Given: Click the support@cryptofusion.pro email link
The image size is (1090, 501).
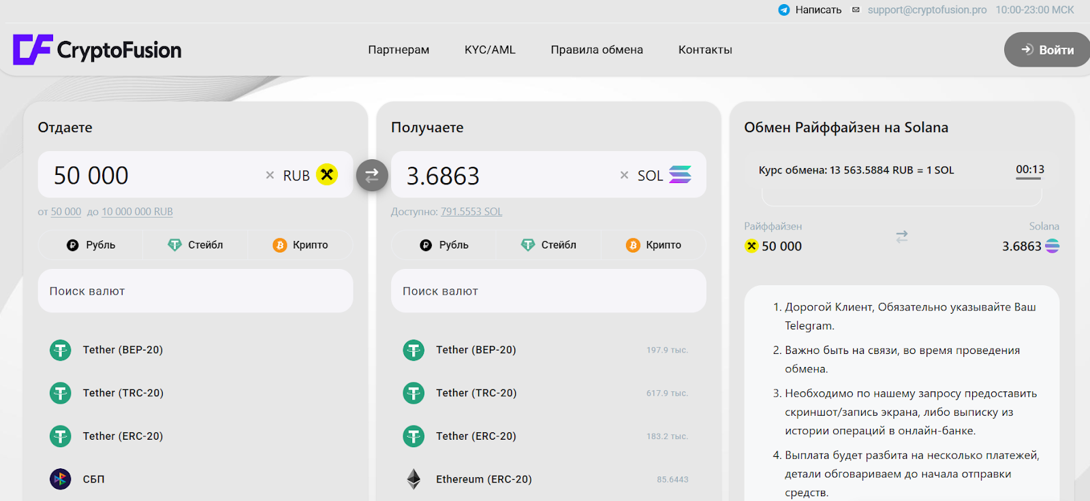Looking at the screenshot, I should coord(927,10).
